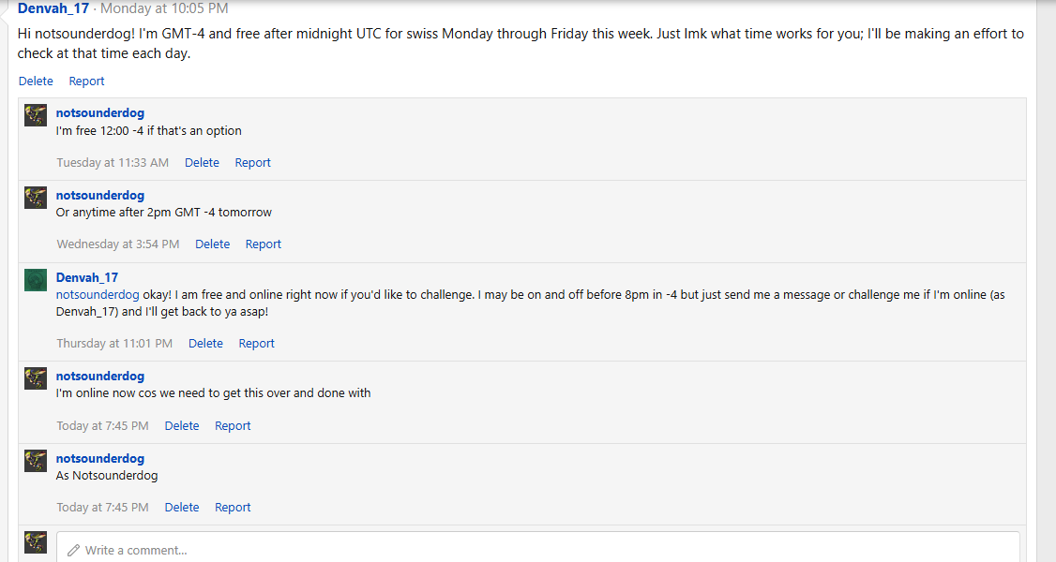Viewport: 1056px width, 562px height.
Task: Open Denvah_17's green avatar in the comment thread
Action: tap(36, 279)
